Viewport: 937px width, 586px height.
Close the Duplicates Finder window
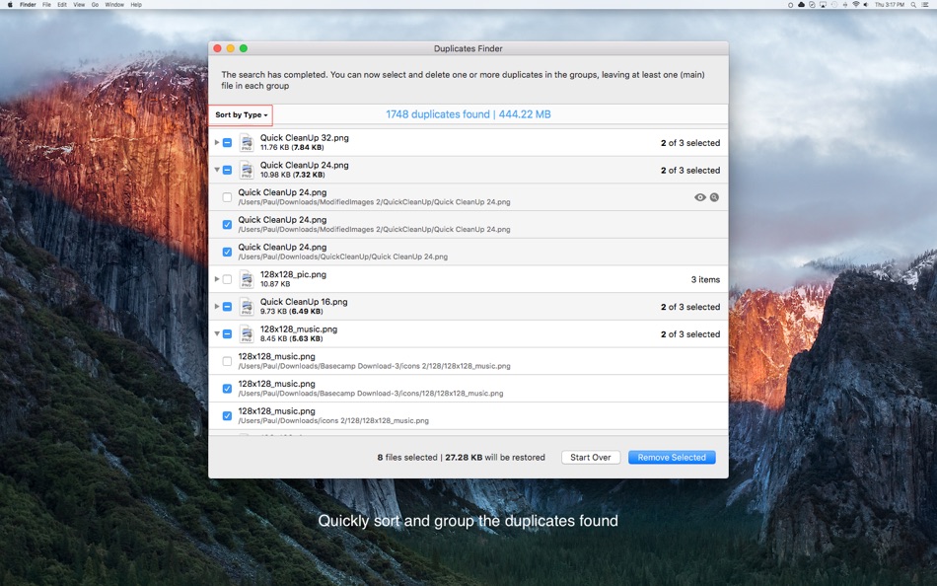pyautogui.click(x=218, y=48)
